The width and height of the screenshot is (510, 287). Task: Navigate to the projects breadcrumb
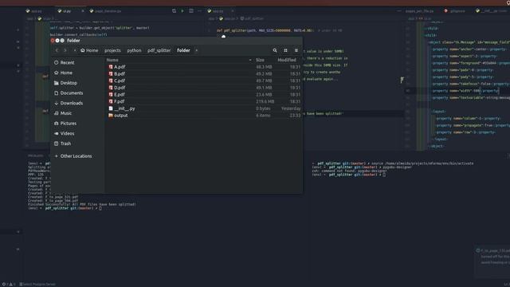pyautogui.click(x=112, y=50)
